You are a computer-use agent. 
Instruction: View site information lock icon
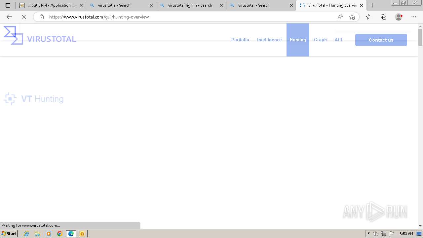point(42,17)
